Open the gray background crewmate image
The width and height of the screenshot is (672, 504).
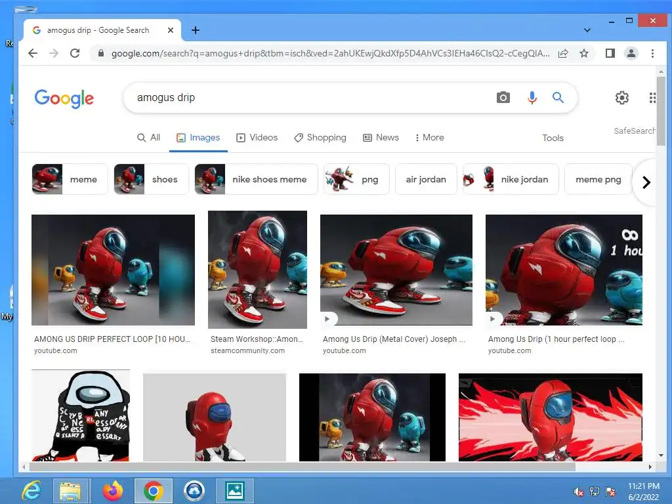[x=215, y=417]
